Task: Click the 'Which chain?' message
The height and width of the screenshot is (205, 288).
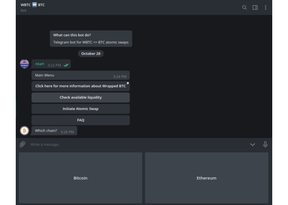Action: point(54,131)
